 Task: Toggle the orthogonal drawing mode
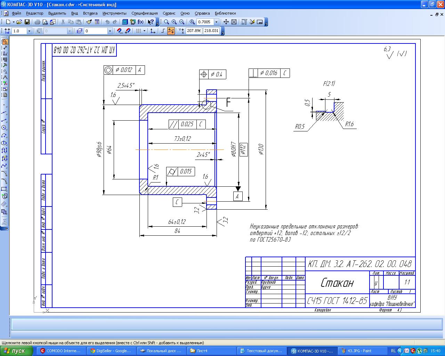click(163, 31)
